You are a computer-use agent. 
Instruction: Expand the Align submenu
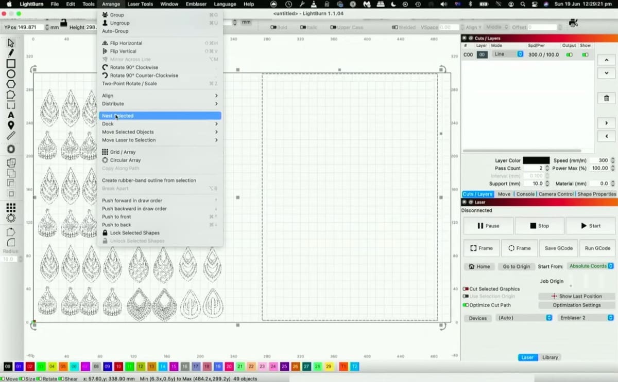coord(160,96)
